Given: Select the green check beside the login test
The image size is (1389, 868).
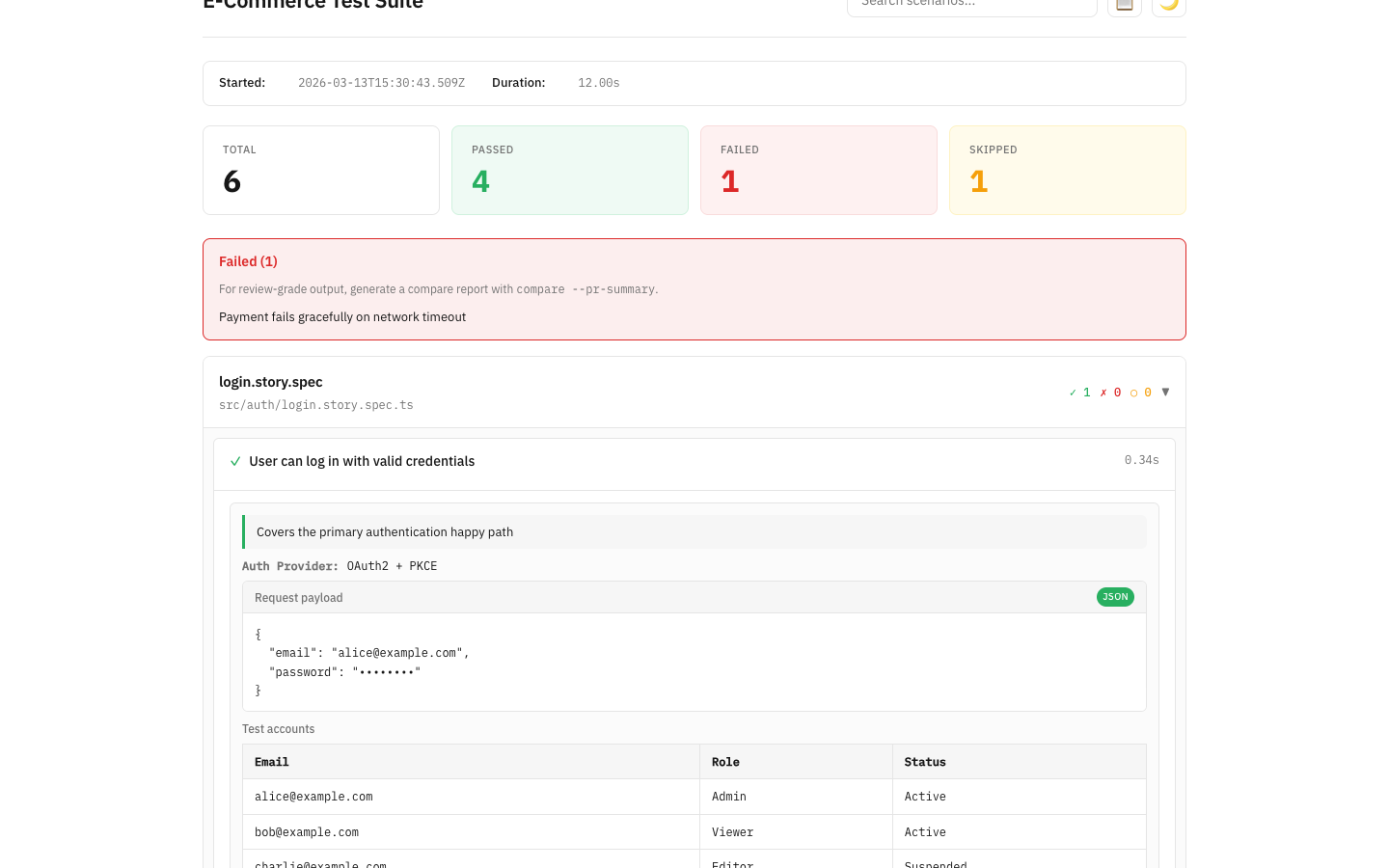Looking at the screenshot, I should coord(235,461).
